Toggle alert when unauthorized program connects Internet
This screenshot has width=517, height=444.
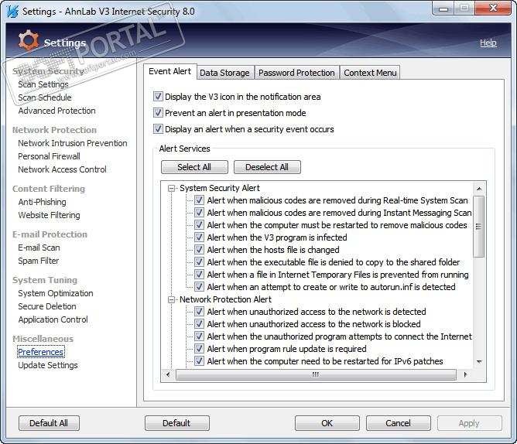(x=199, y=336)
